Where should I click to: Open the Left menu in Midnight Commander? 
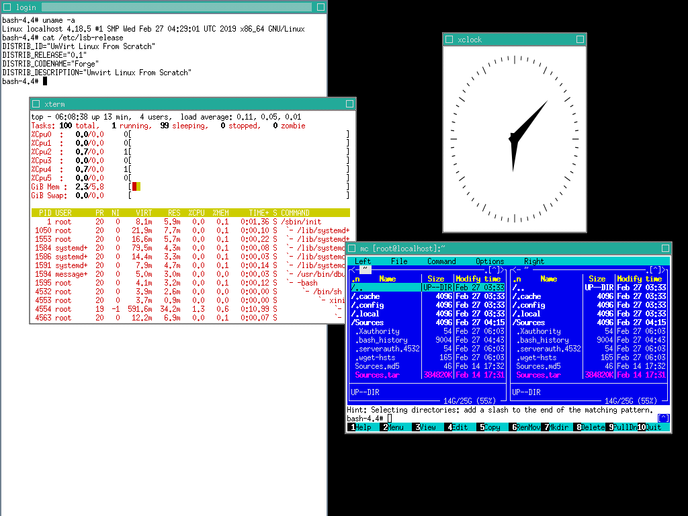[x=362, y=261]
